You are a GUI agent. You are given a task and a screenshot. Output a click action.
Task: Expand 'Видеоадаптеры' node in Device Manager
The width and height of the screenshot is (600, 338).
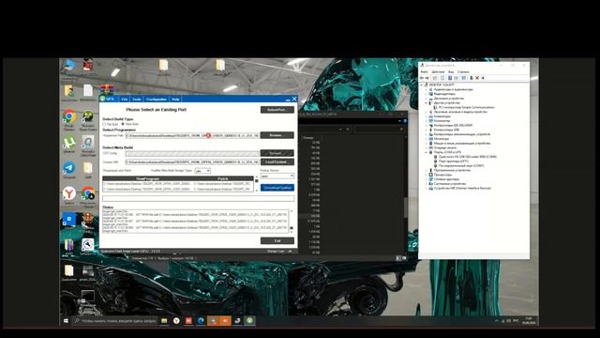click(x=426, y=94)
